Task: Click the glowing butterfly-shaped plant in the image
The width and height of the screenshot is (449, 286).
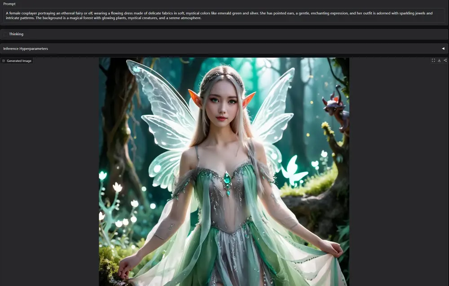Action: point(293,171)
